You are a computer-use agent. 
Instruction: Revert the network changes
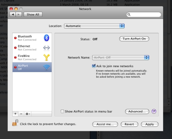click(129, 124)
